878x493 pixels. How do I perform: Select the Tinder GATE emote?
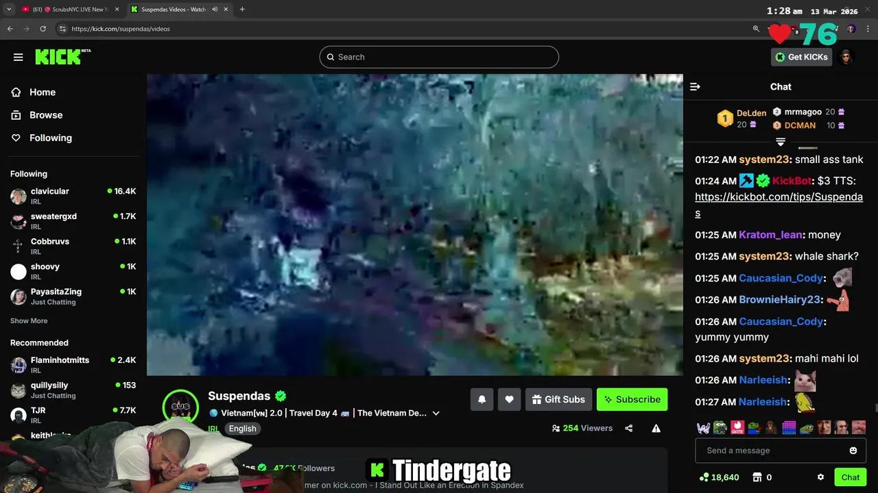click(737, 427)
